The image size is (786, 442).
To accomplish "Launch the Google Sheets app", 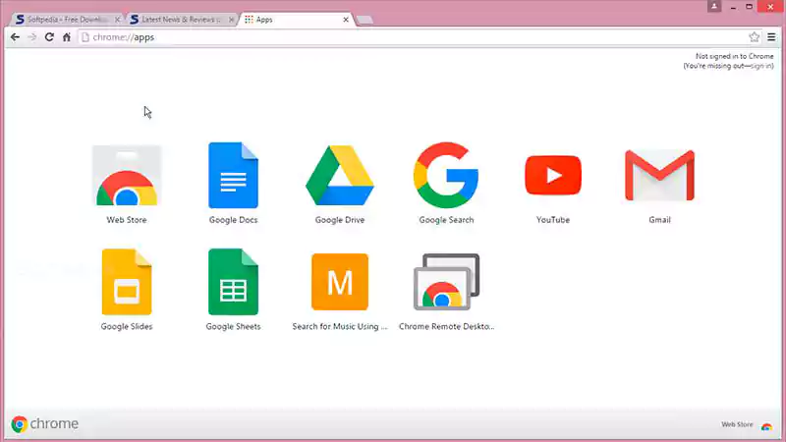I will click(233, 282).
